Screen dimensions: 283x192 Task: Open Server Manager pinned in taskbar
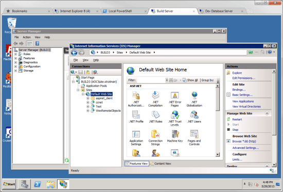click(x=25, y=184)
